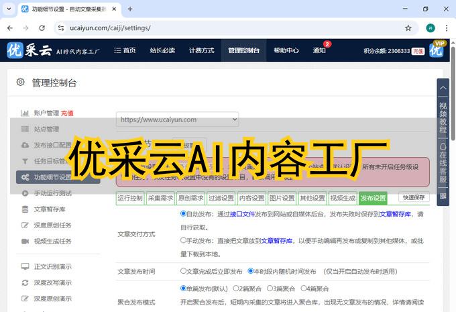Screen dimensions: 456x312
Task: Click the VIP badge icon in header
Action: point(437,50)
